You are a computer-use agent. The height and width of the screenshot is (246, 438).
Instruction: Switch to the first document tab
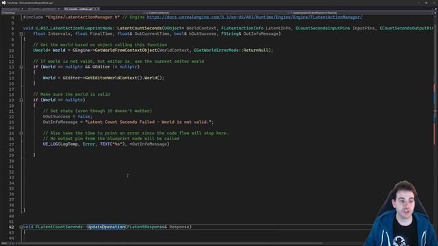point(12,9)
